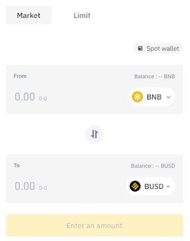Switch to the Market tab
The image size is (190, 241).
pyautogui.click(x=29, y=16)
